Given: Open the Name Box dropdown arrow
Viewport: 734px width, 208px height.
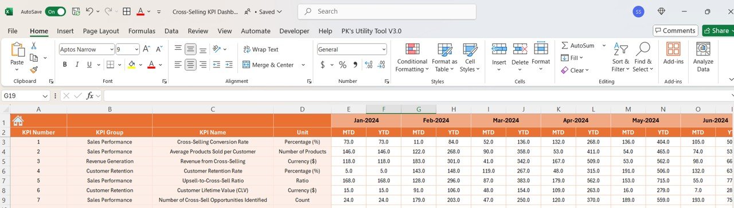Looking at the screenshot, I should (45, 96).
